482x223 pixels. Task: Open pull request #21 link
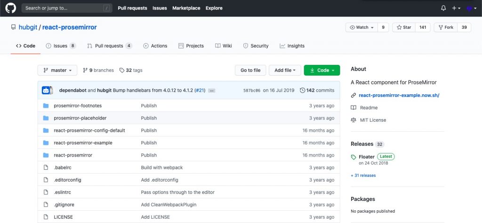[x=201, y=90]
